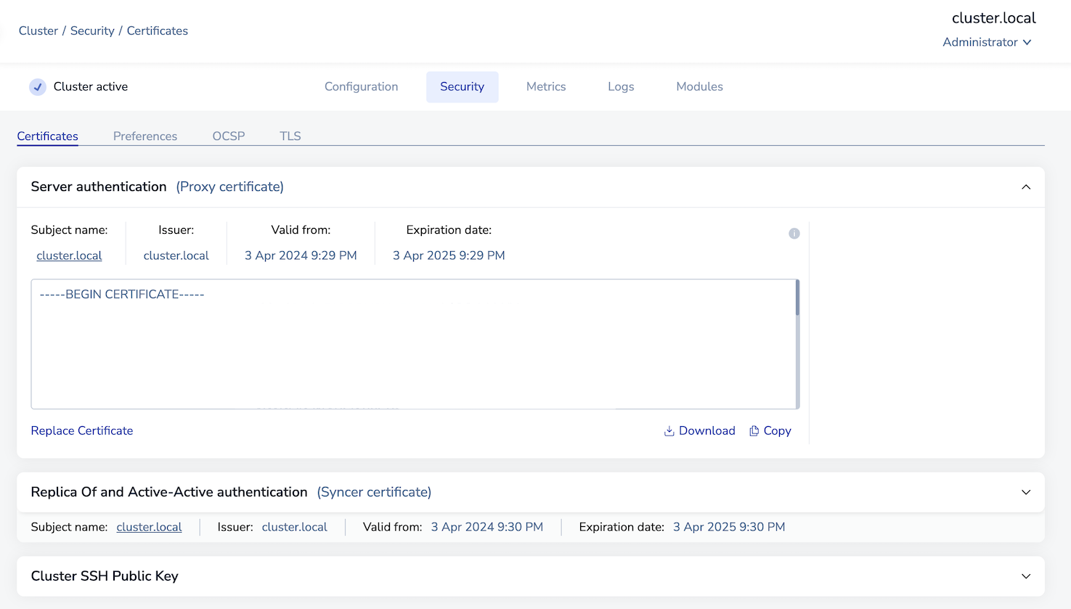This screenshot has height=609, width=1071.
Task: Switch to the Configuration tab
Action: pyautogui.click(x=361, y=86)
